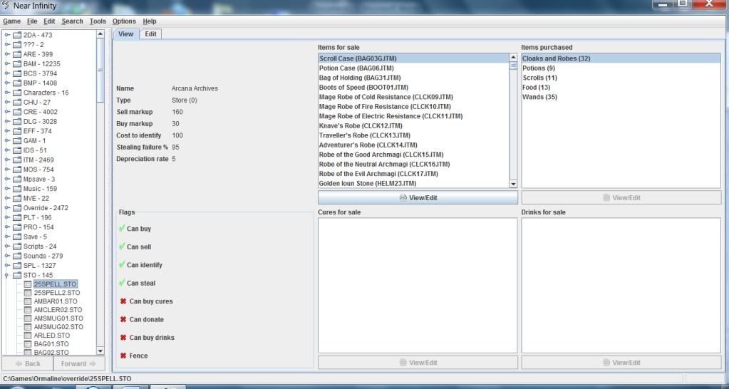Screen dimensions: 729x389
Task: Click the AMBAR01.STO file icon
Action: pos(28,301)
